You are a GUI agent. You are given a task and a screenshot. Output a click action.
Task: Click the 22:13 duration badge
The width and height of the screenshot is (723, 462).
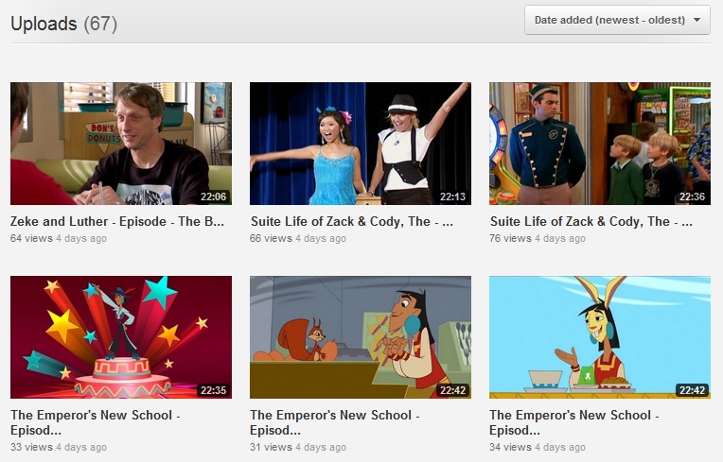(452, 197)
